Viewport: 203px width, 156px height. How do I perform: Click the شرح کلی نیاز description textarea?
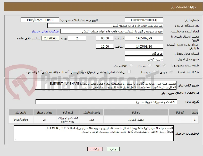coord(106,85)
